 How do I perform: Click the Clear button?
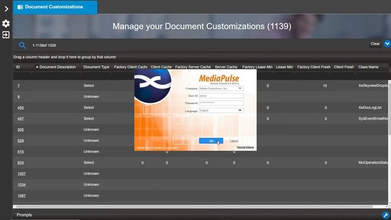[375, 44]
